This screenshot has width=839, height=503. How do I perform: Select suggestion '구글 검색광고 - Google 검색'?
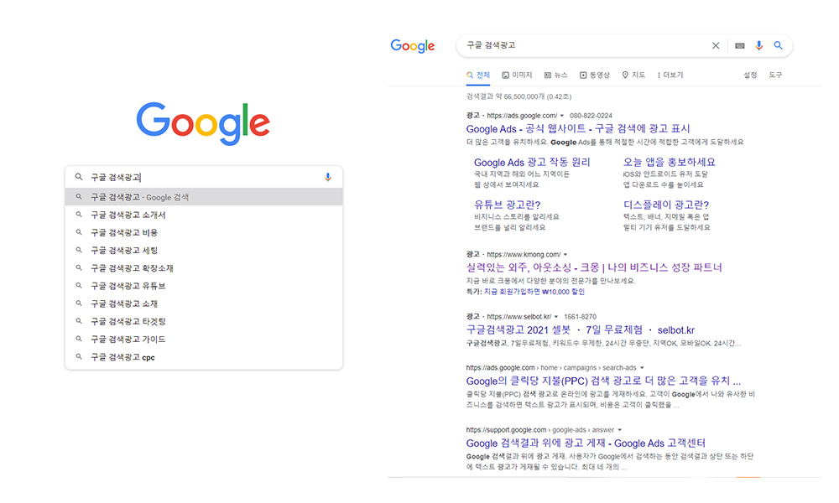click(204, 197)
